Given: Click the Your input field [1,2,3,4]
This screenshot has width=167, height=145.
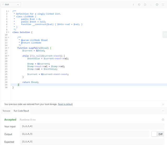Looking at the screenshot, I should coord(92,126).
